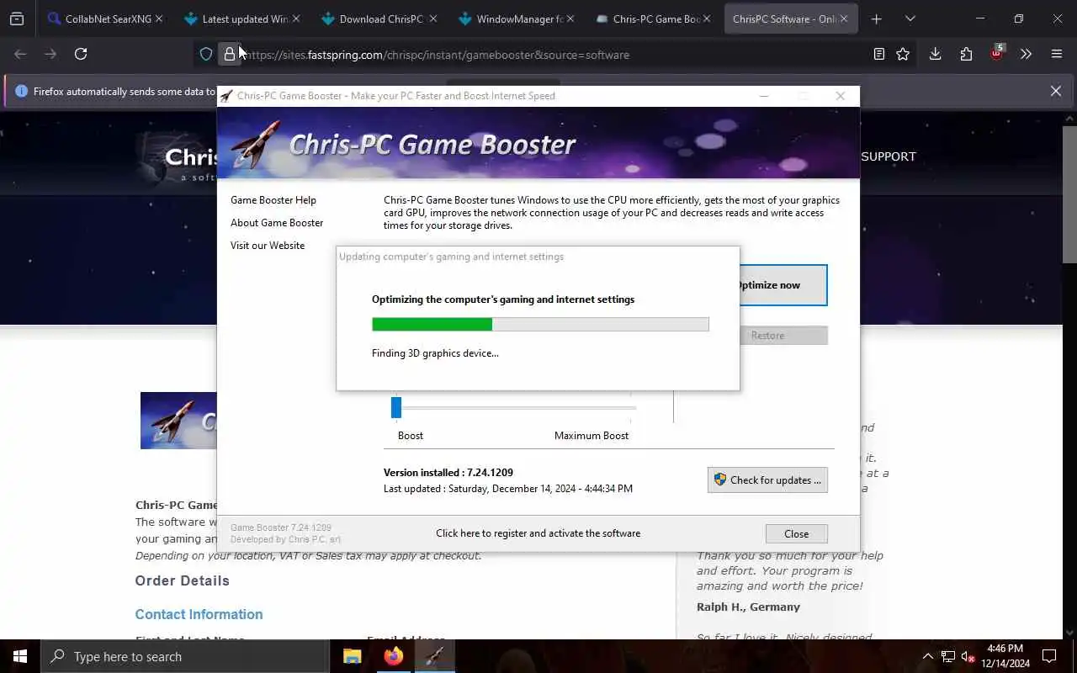This screenshot has width=1077, height=673.
Task: Close the ChrisPC Software tab
Action: coord(844,19)
